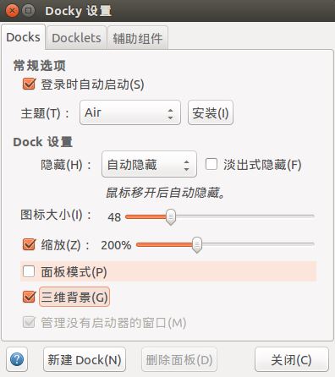Toggle 登录时自动启动(S) checkbox

click(29, 84)
